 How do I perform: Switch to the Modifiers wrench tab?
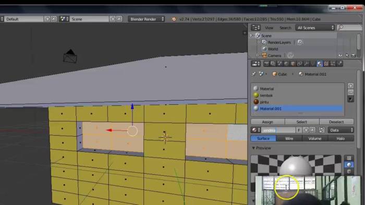307,64
